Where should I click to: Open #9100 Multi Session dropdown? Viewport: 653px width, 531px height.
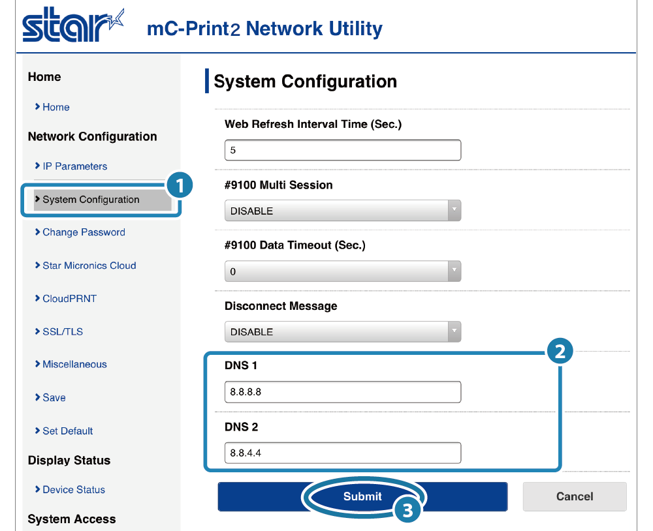(x=343, y=211)
